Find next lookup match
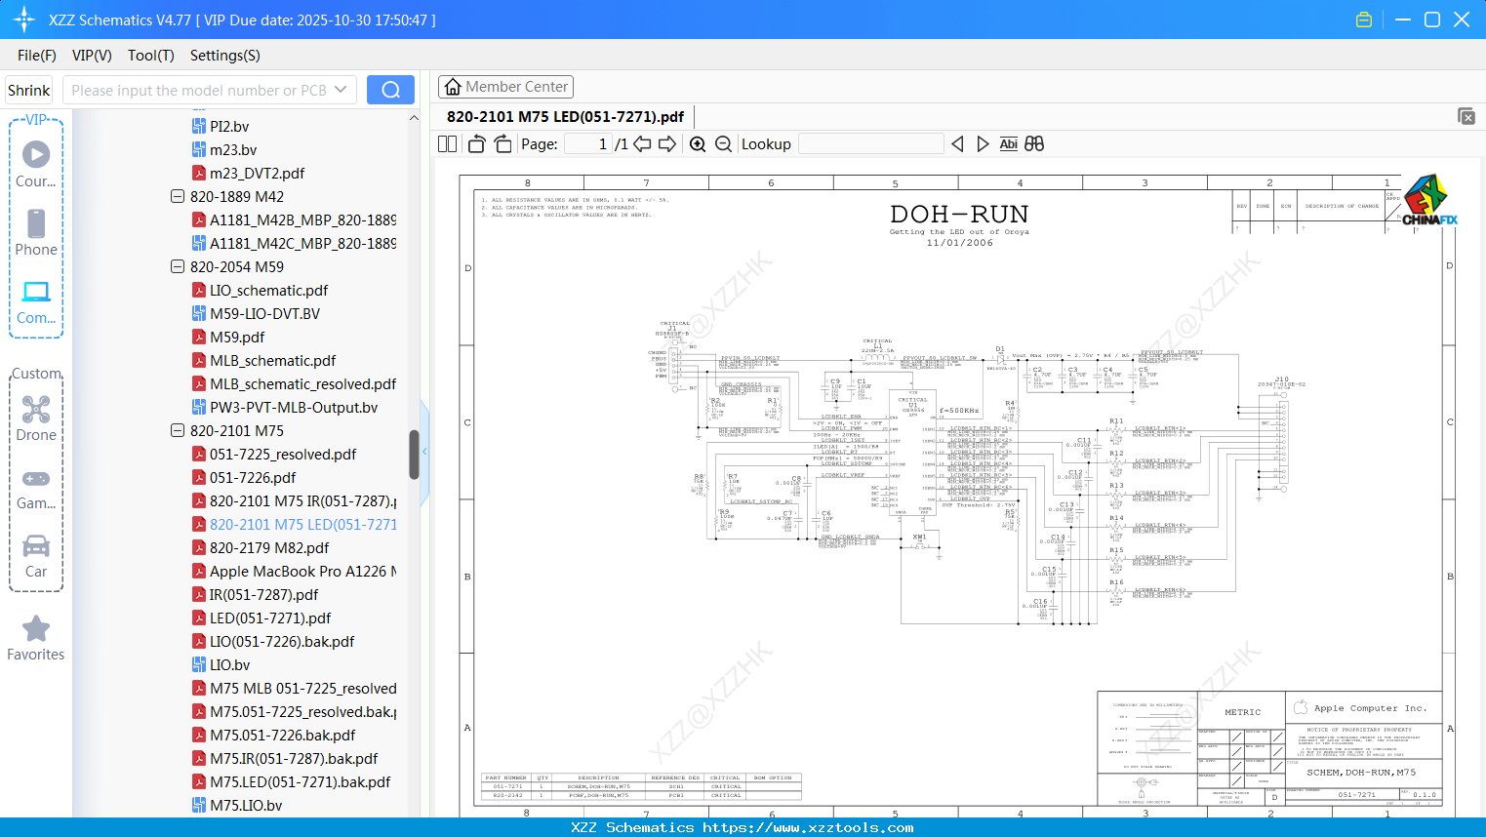Screen dimensions: 1486x837 983,144
